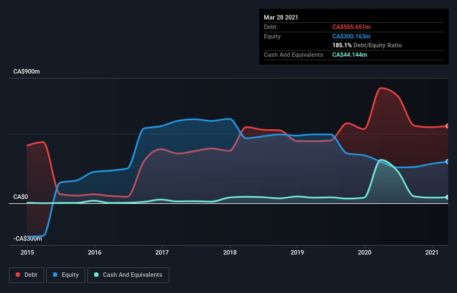Click the red Debt endpoint marker
This screenshot has width=457, height=293.
click(448, 126)
